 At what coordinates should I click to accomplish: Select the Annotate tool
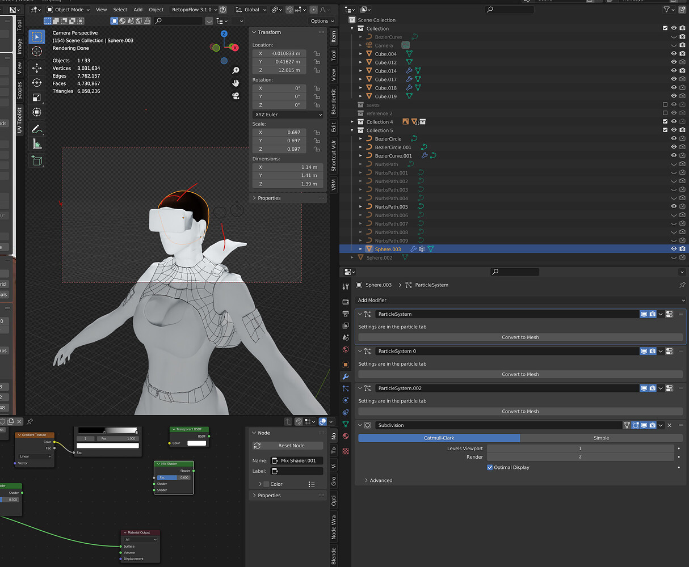coord(37,129)
